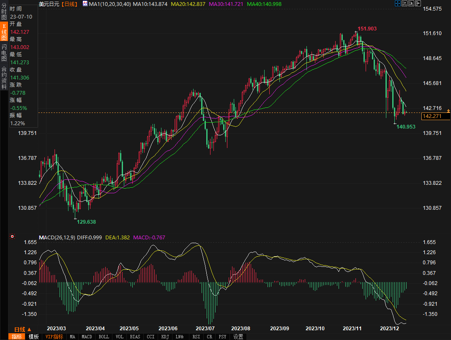Click the blue crosshair cursor icon
The image size is (451, 340).
(397, 3)
